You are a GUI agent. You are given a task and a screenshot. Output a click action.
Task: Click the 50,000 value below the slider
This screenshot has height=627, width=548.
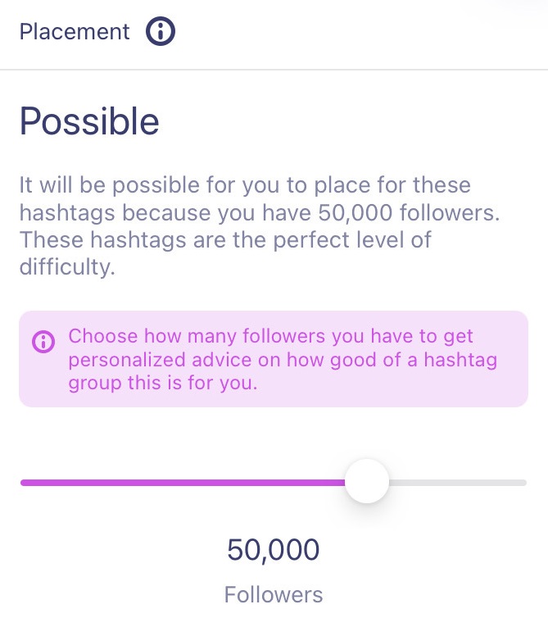[x=274, y=550]
